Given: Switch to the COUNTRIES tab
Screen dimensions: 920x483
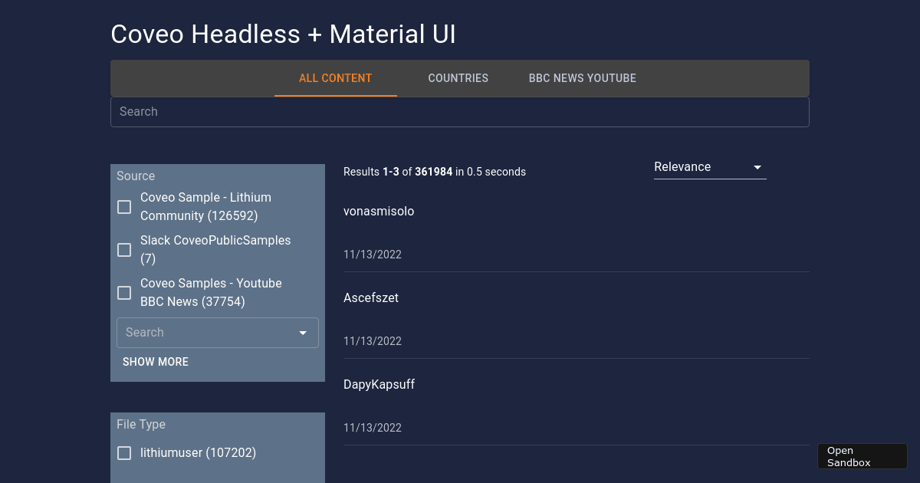Looking at the screenshot, I should pos(458,77).
